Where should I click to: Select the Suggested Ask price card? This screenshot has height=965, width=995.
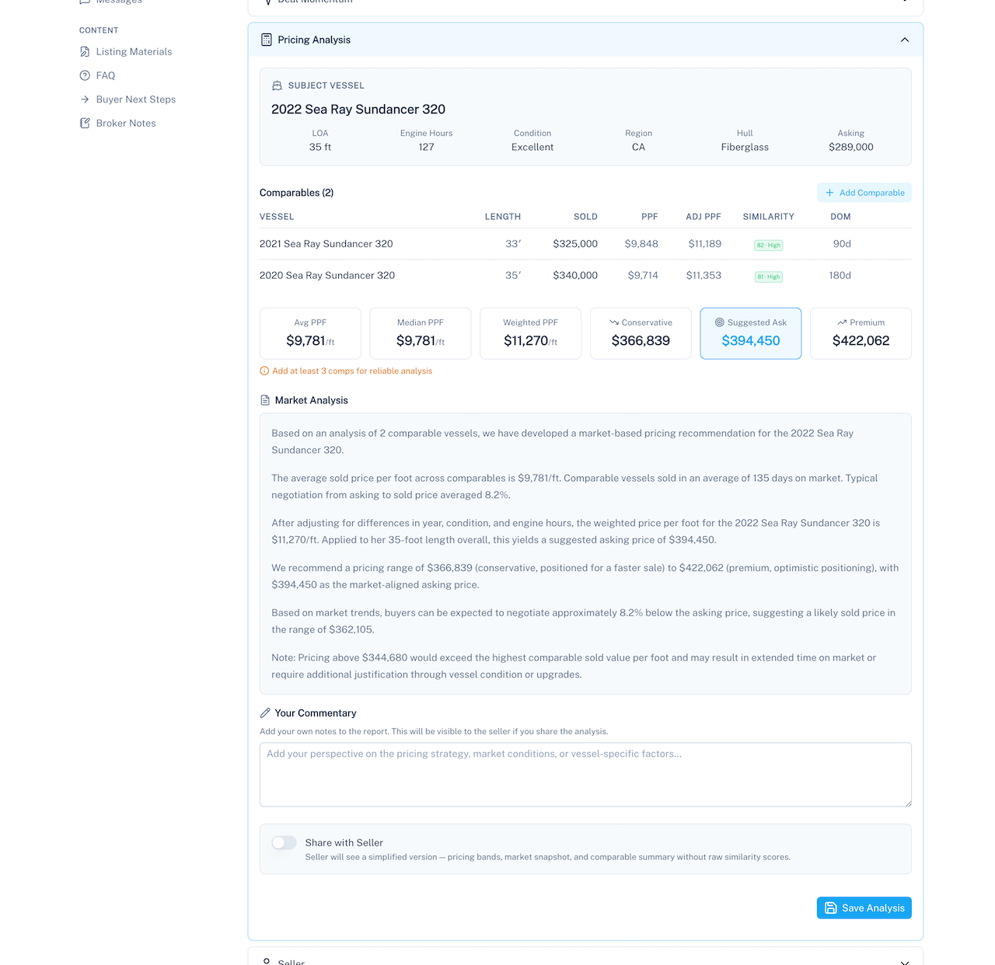750,333
